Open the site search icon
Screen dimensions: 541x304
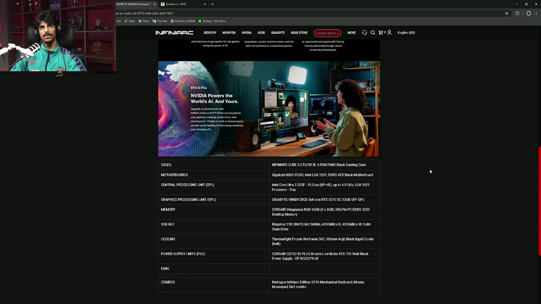(373, 33)
